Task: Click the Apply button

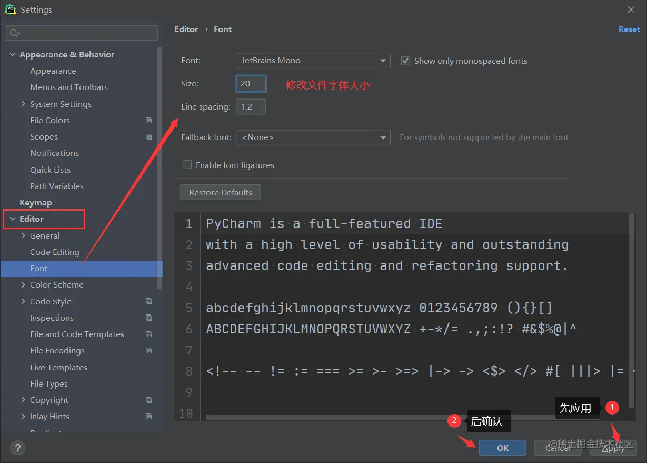Action: pos(613,448)
